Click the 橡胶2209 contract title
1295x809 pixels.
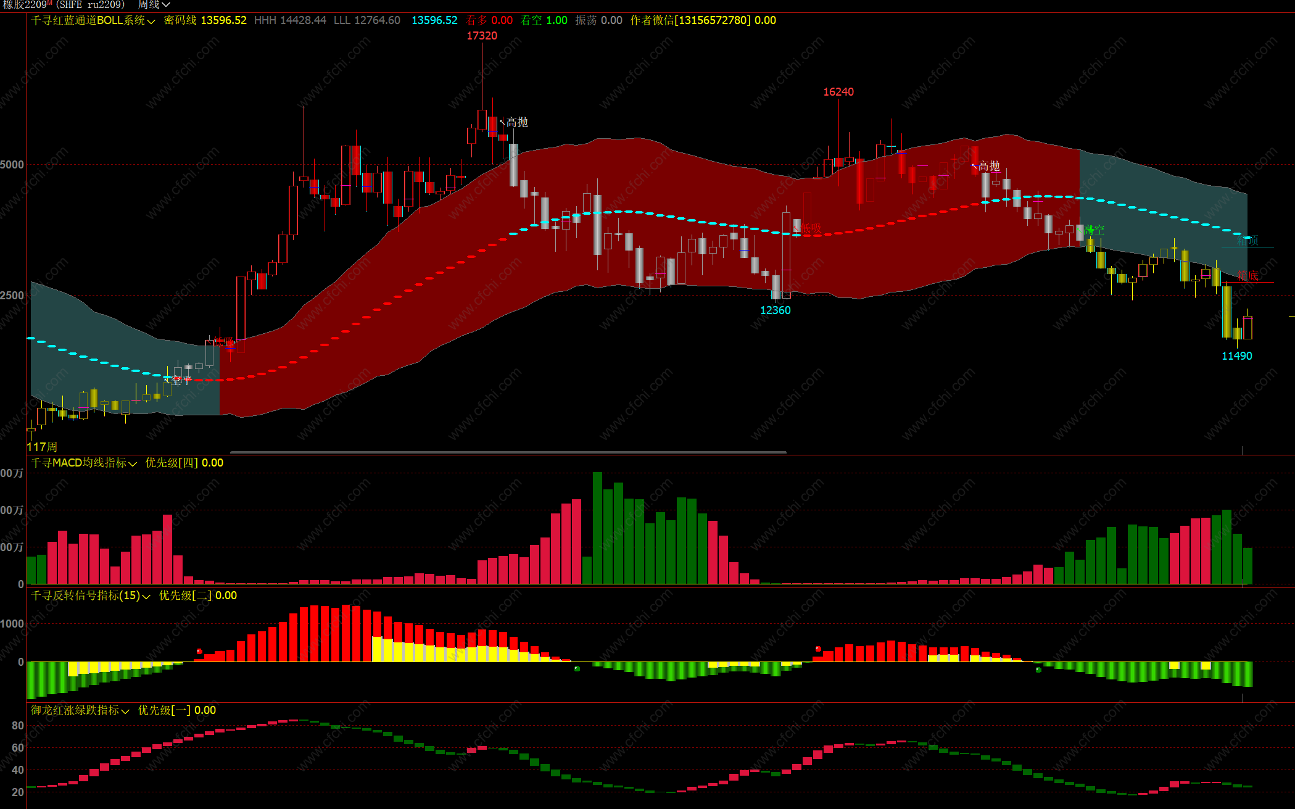[x=25, y=5]
